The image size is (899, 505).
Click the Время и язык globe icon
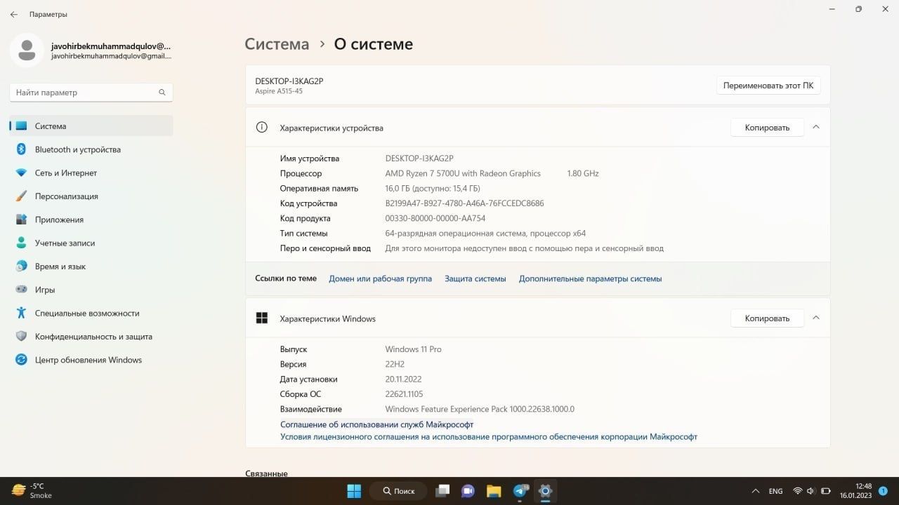21,267
